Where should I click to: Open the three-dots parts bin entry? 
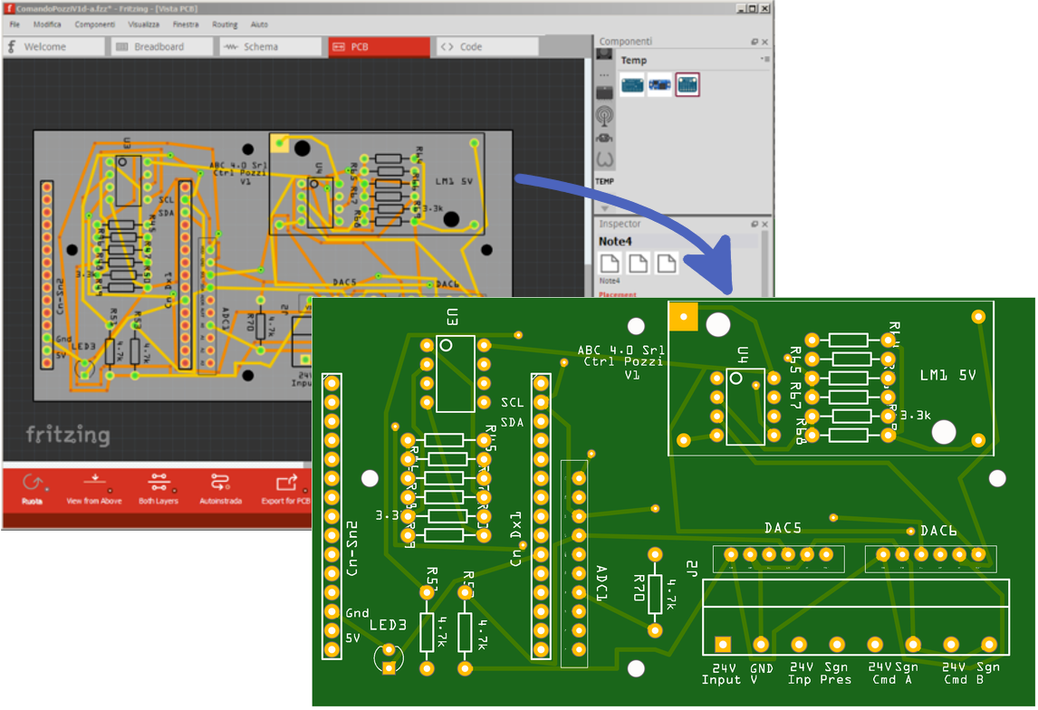(604, 75)
